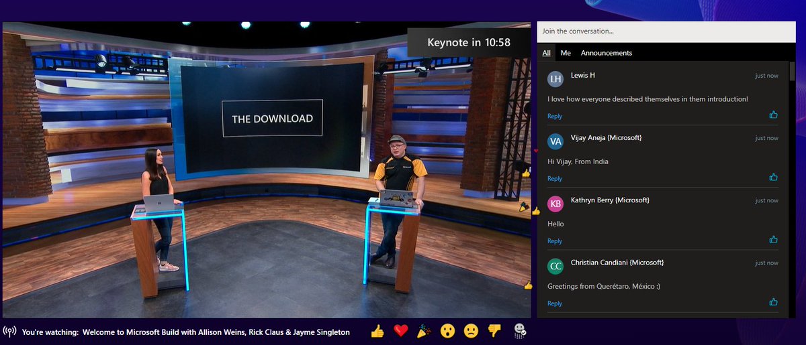This screenshot has height=345, width=806.
Task: Send a red heart reaction
Action: [401, 331]
